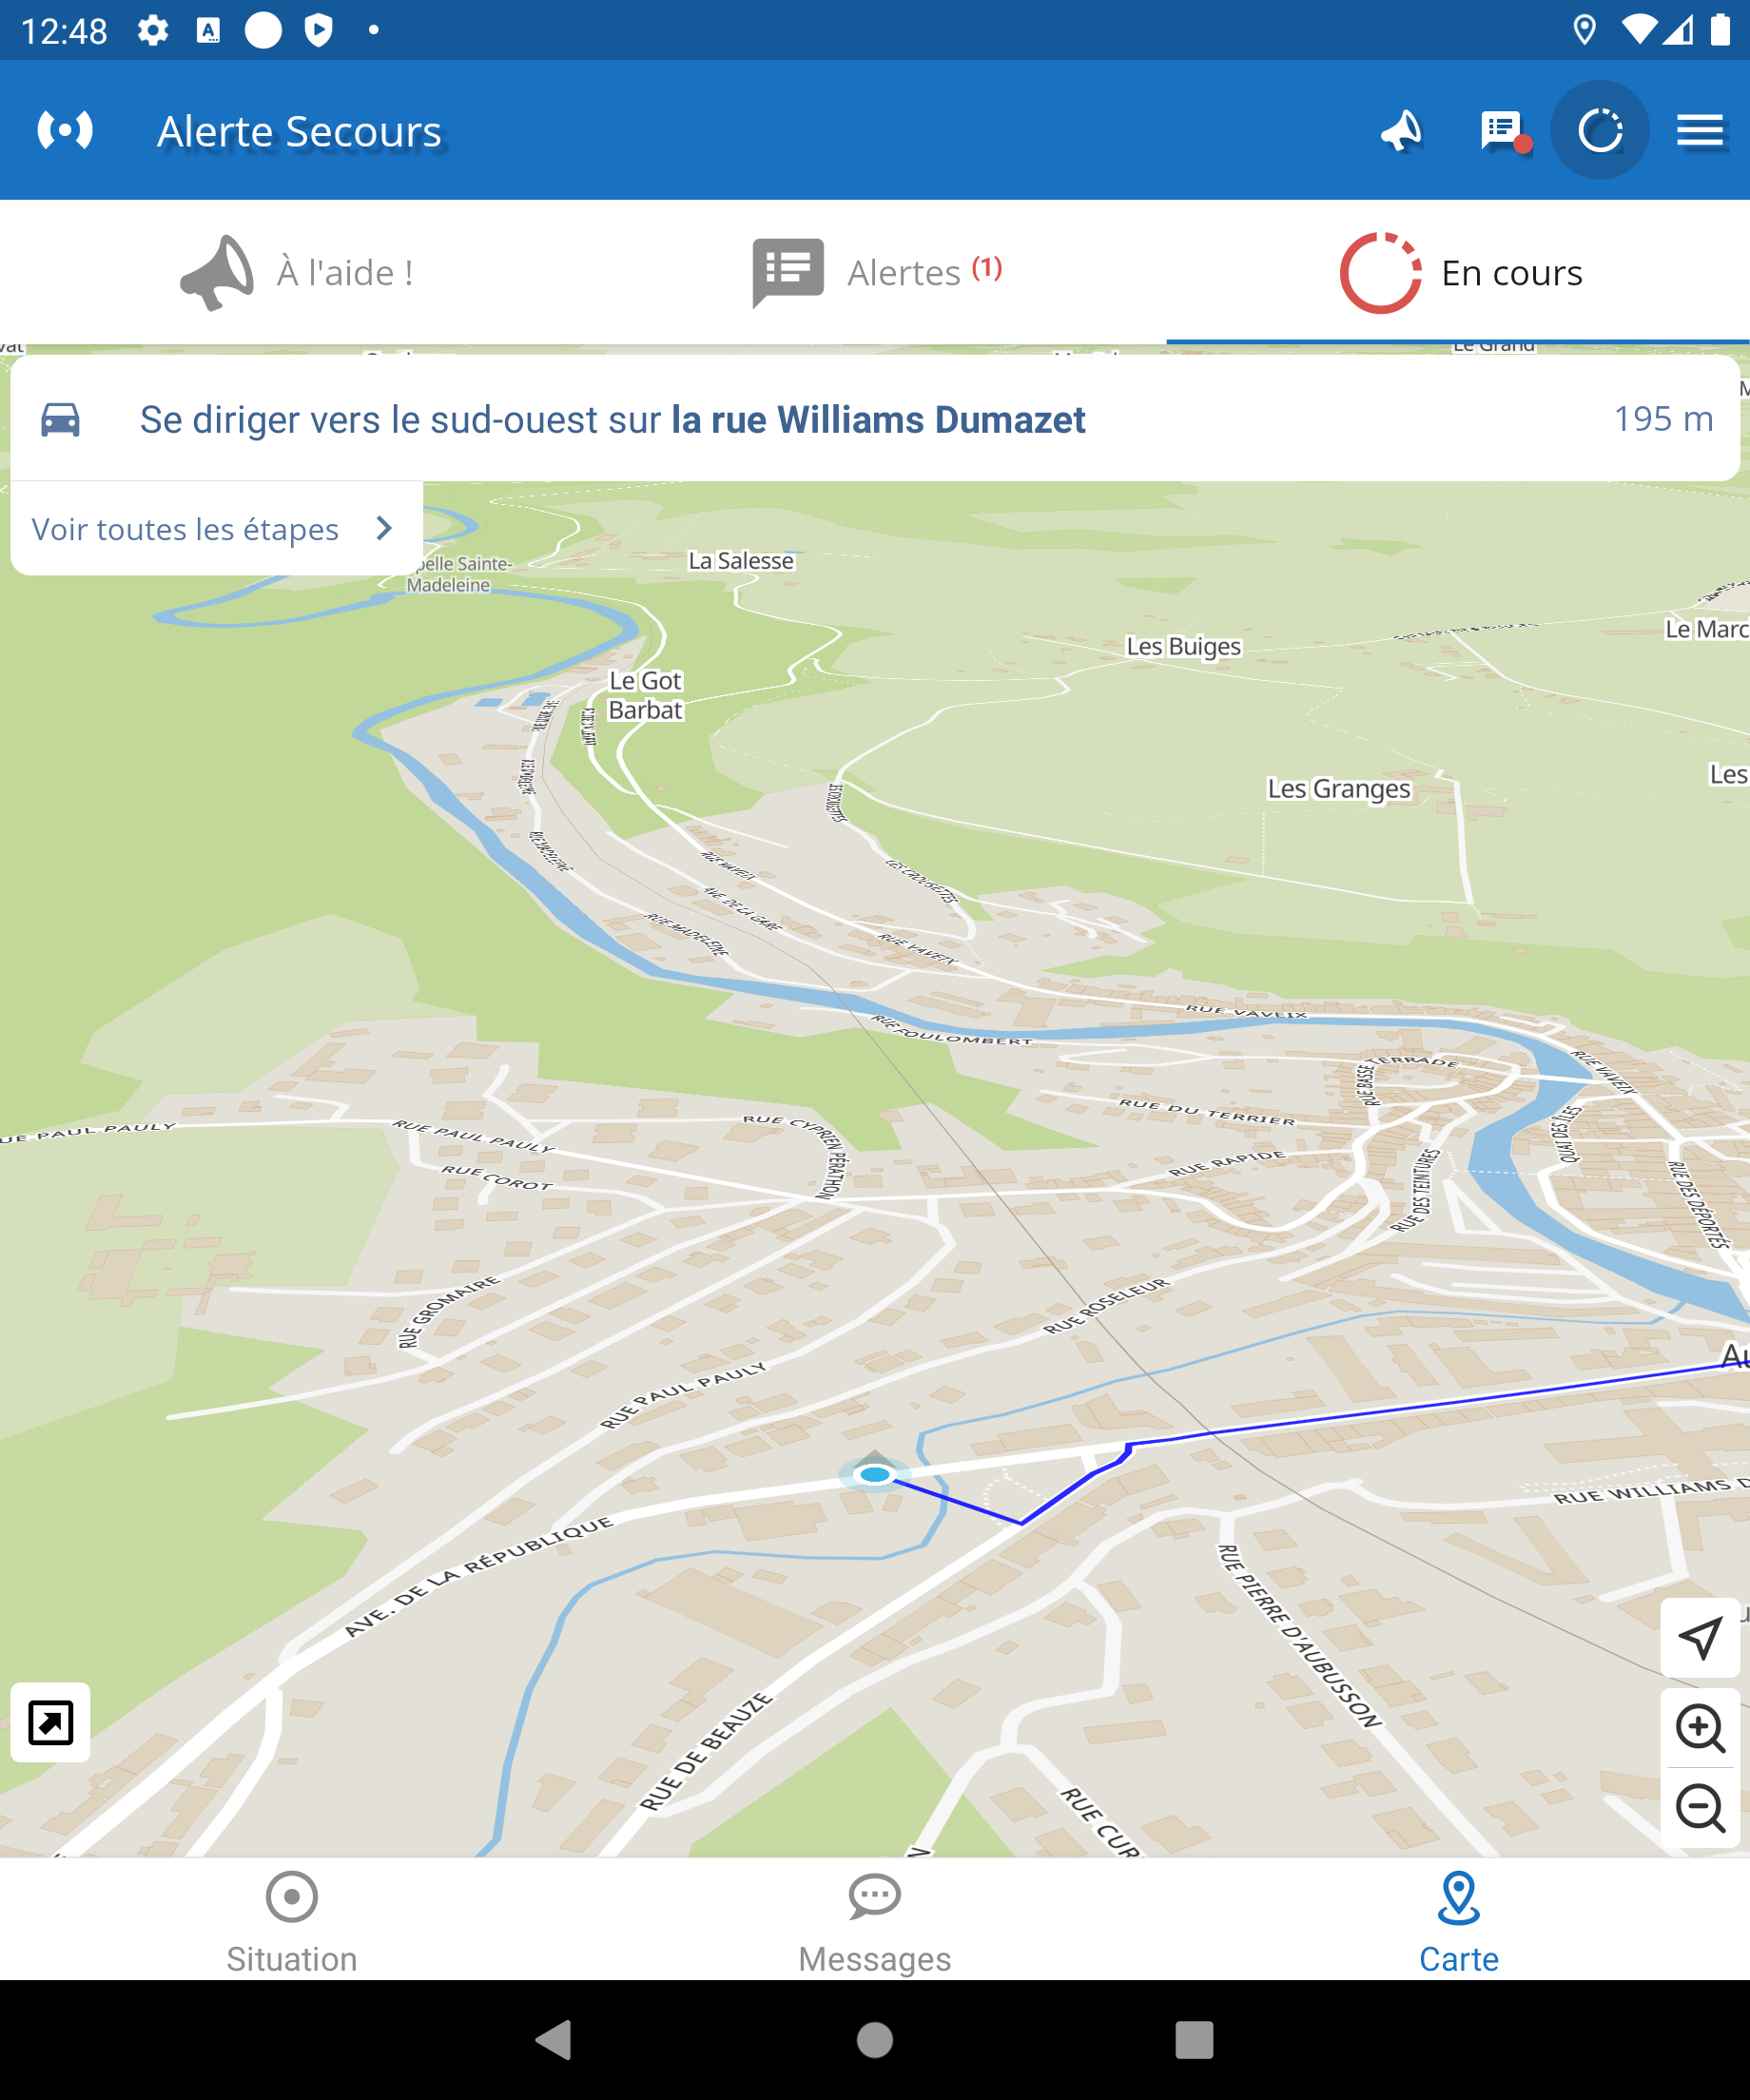The height and width of the screenshot is (2100, 1750).
Task: Click the chevron next to Voir toutes les étapes
Action: coord(384,529)
